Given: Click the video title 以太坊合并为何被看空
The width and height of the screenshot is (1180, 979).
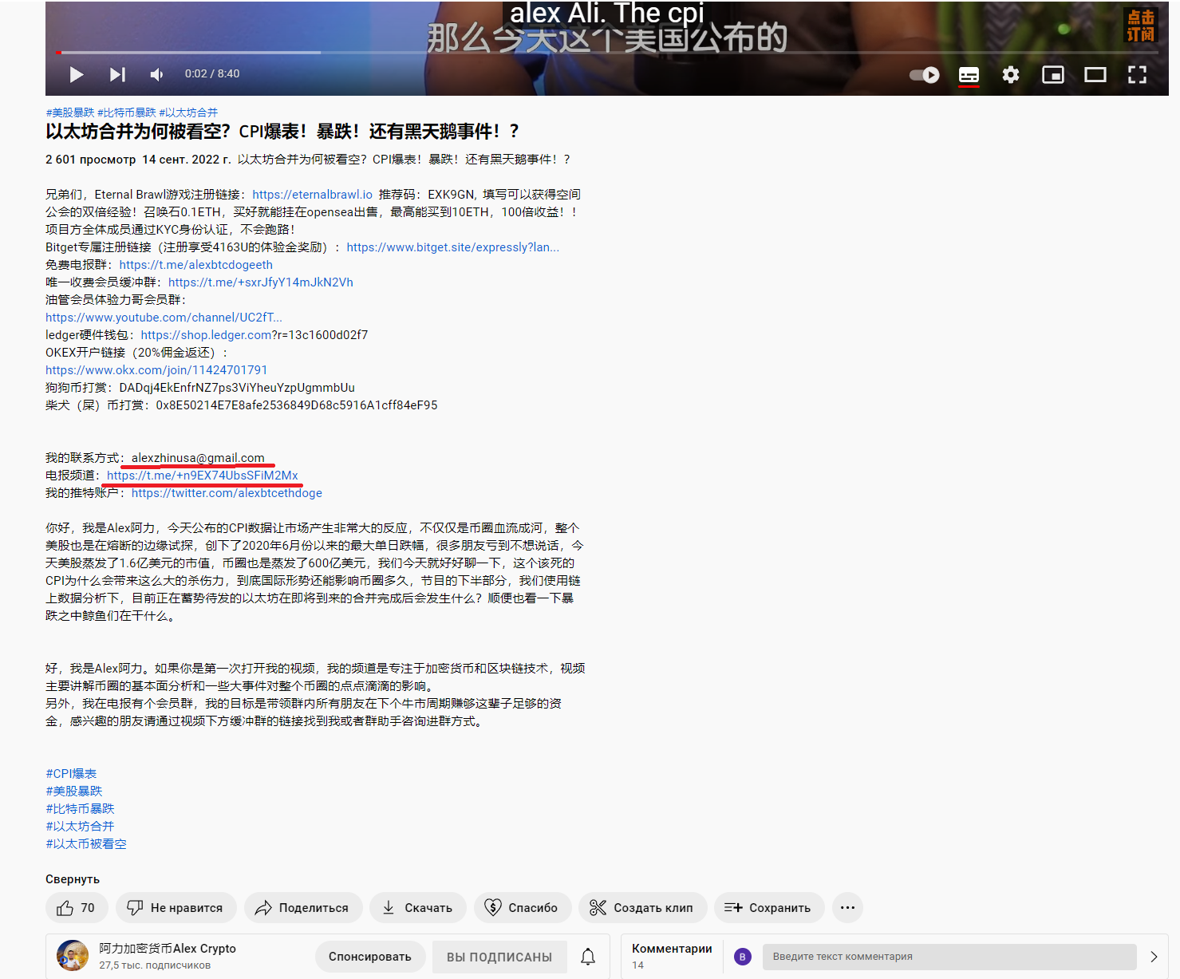Looking at the screenshot, I should (x=282, y=131).
